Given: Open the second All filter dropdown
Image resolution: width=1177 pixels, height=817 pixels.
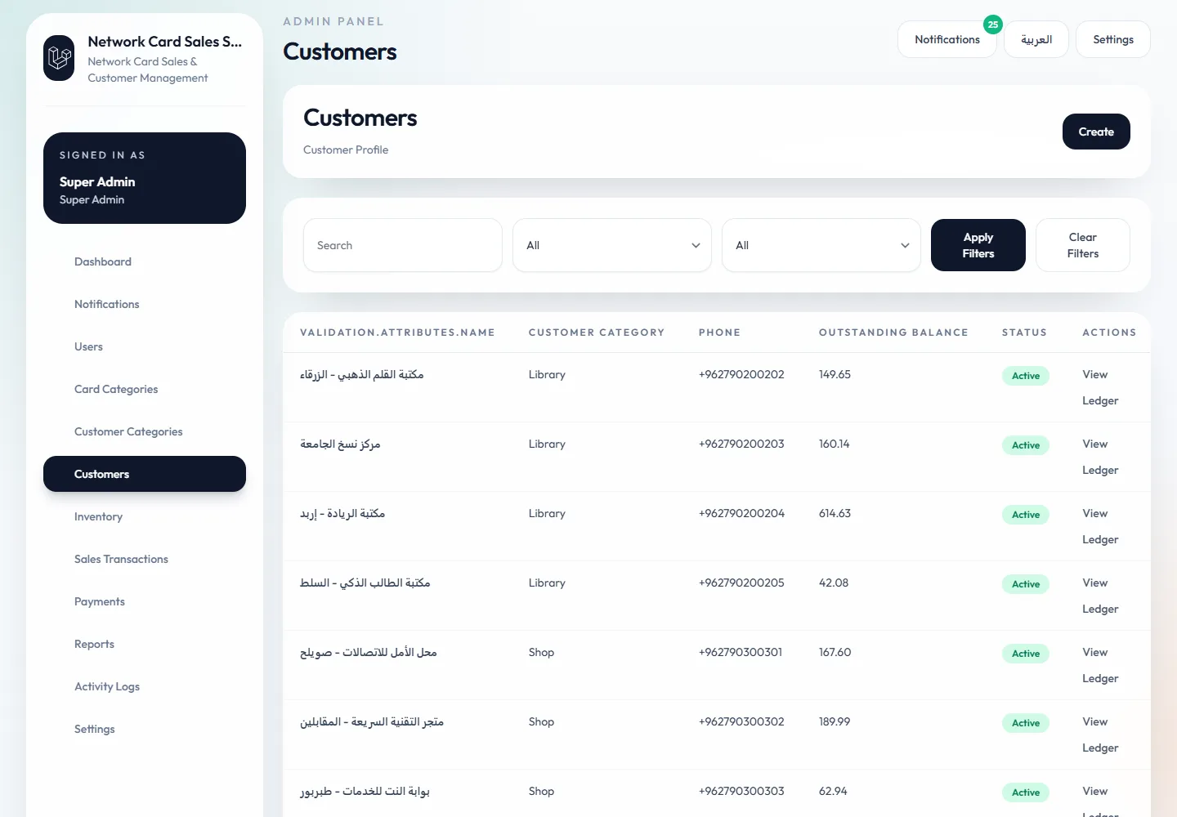Looking at the screenshot, I should coord(821,245).
